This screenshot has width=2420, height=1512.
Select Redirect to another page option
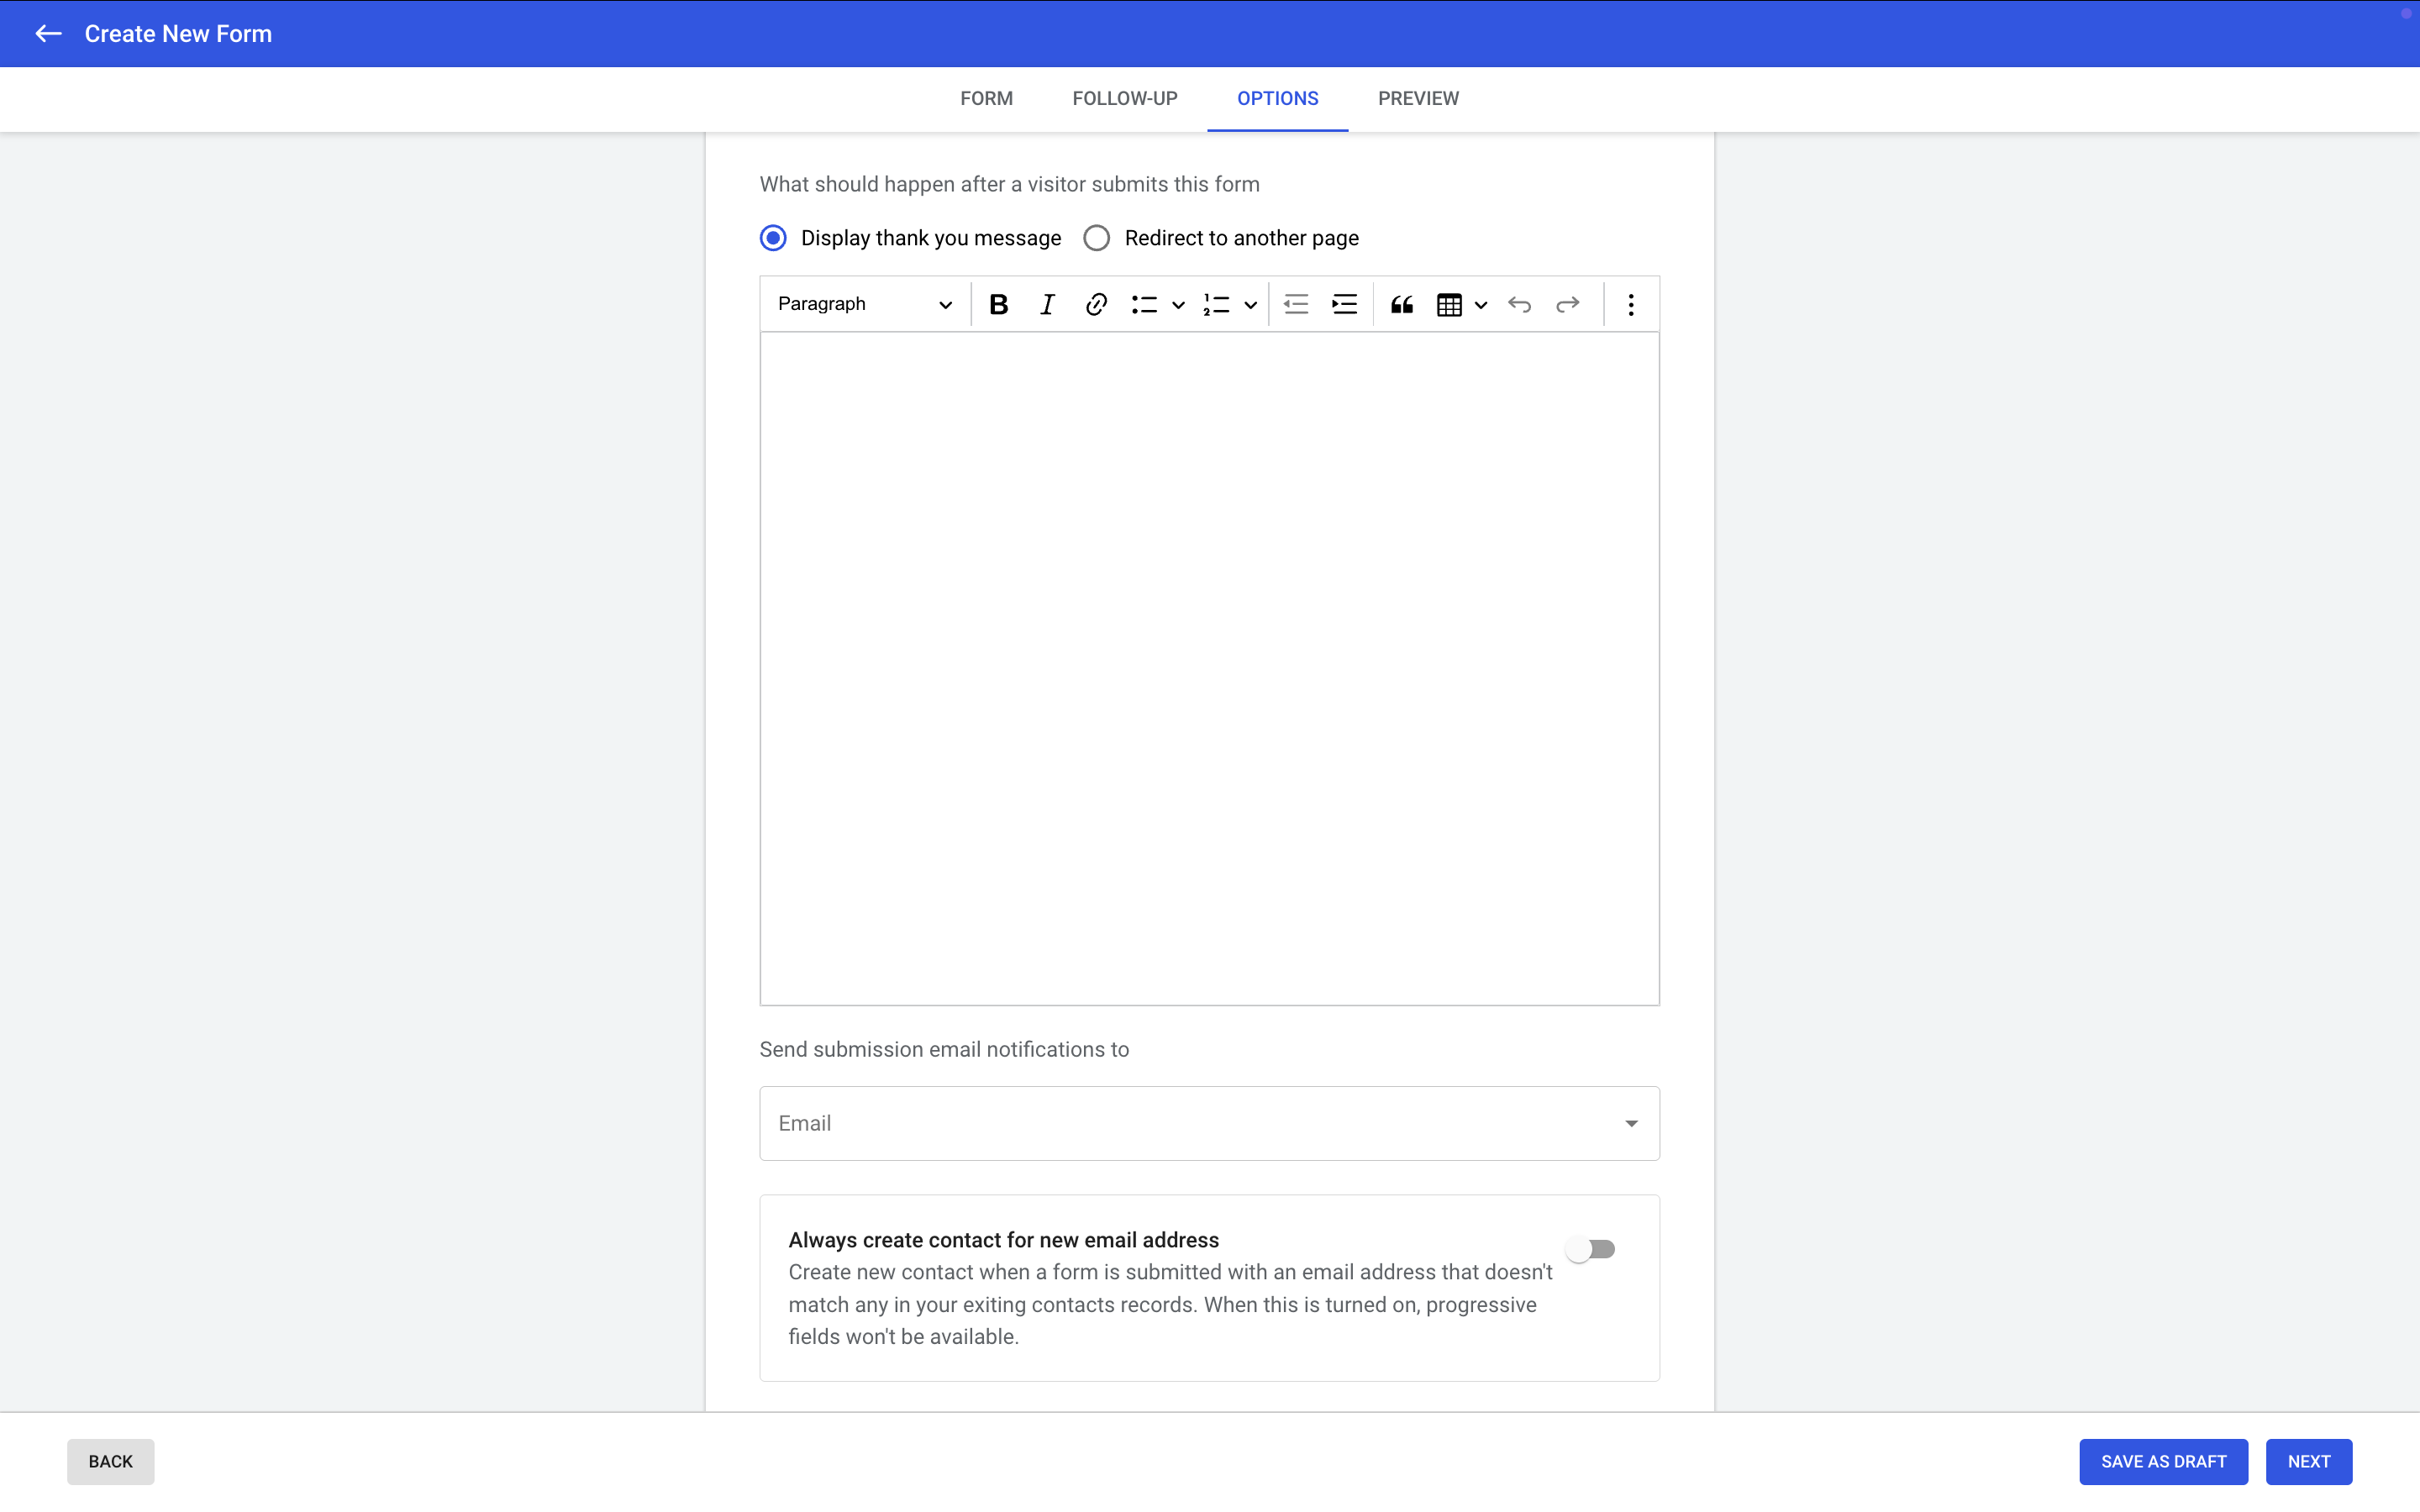[1097, 238]
